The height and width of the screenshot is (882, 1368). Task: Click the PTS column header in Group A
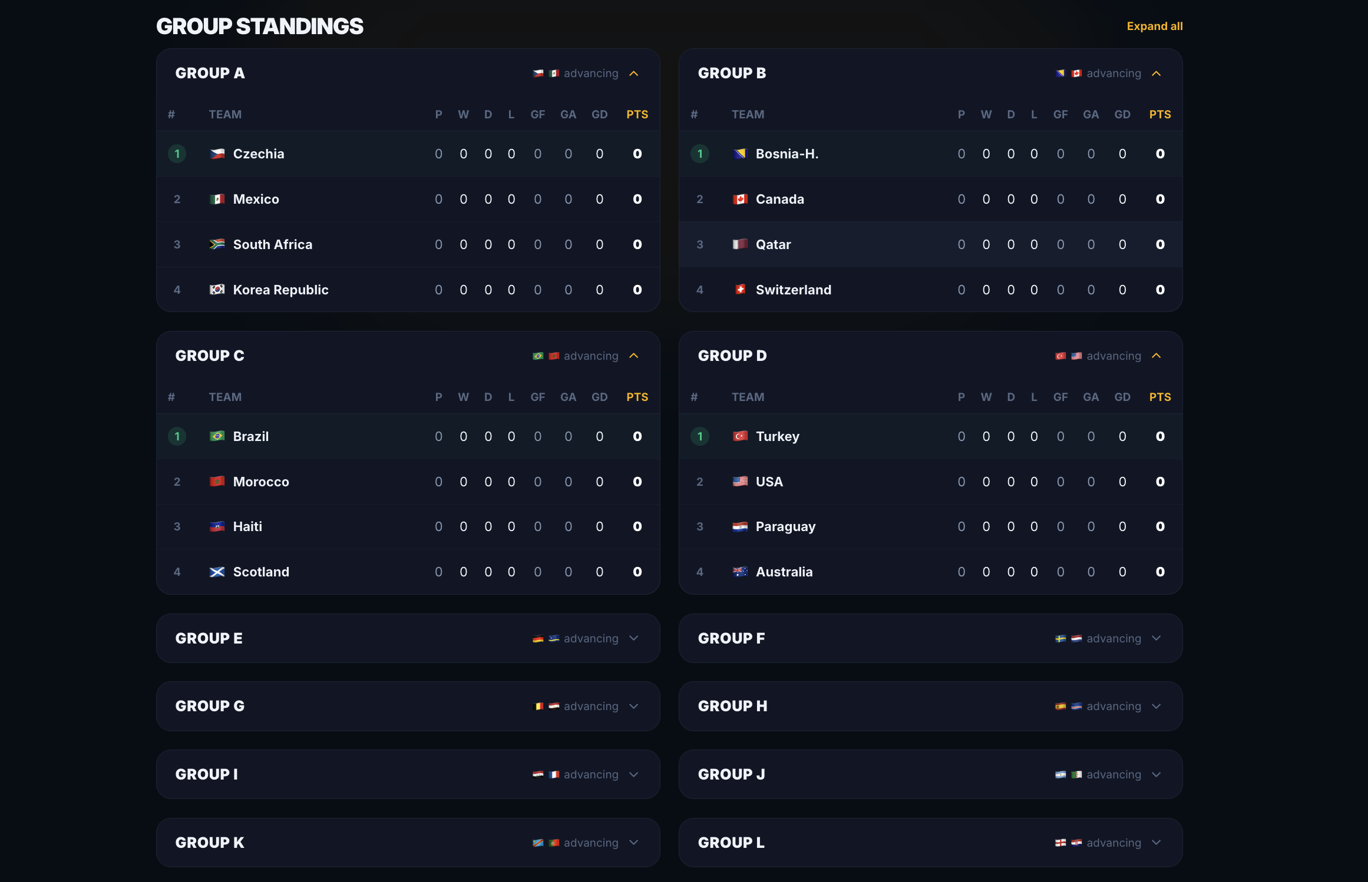coord(637,114)
